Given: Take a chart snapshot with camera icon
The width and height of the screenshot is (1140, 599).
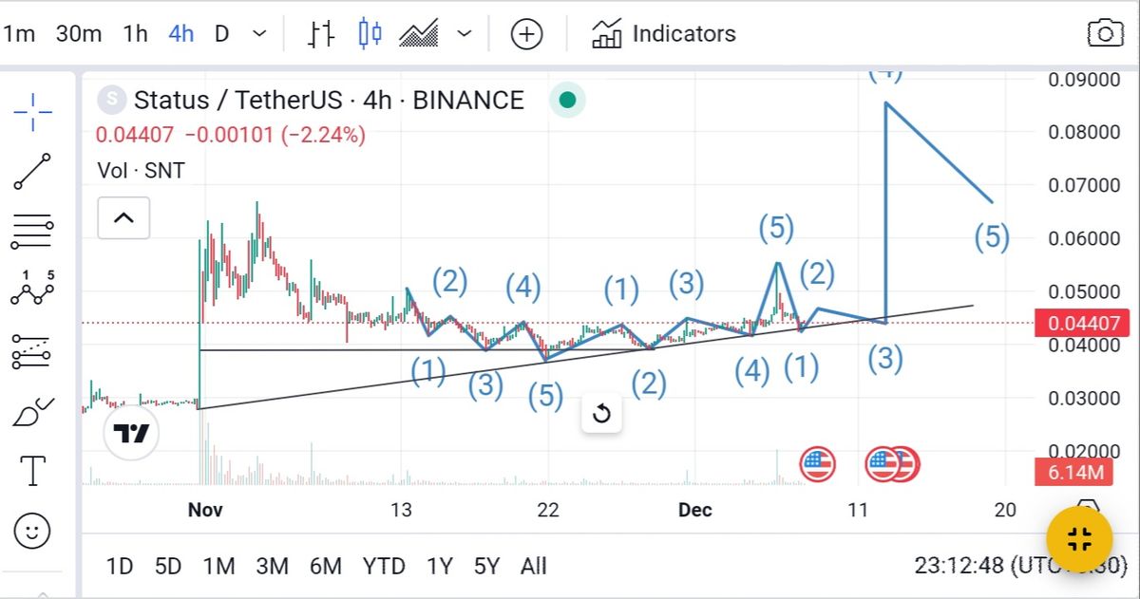Looking at the screenshot, I should click(x=1105, y=34).
